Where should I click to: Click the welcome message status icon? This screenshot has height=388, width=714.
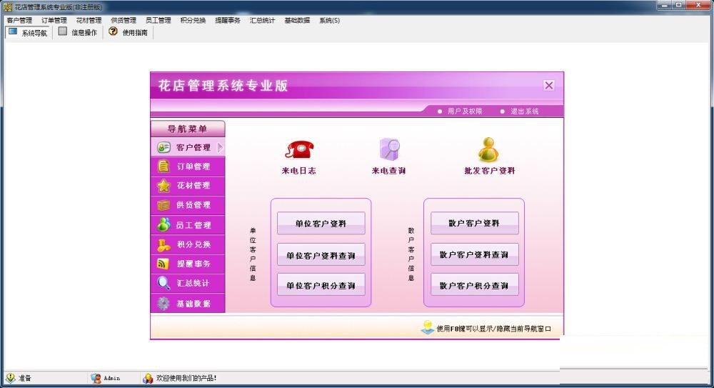(x=148, y=378)
